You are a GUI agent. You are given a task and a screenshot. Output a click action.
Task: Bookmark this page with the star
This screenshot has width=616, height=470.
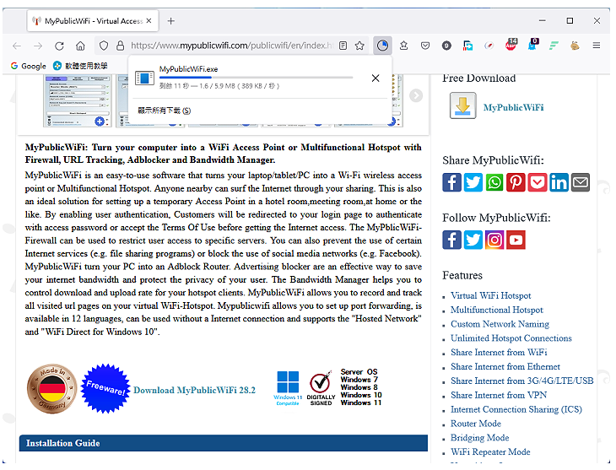coord(359,46)
